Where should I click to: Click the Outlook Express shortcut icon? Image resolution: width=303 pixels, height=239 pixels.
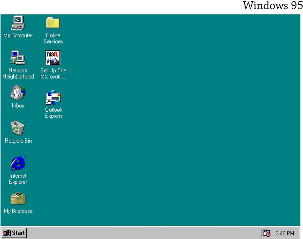(53, 97)
